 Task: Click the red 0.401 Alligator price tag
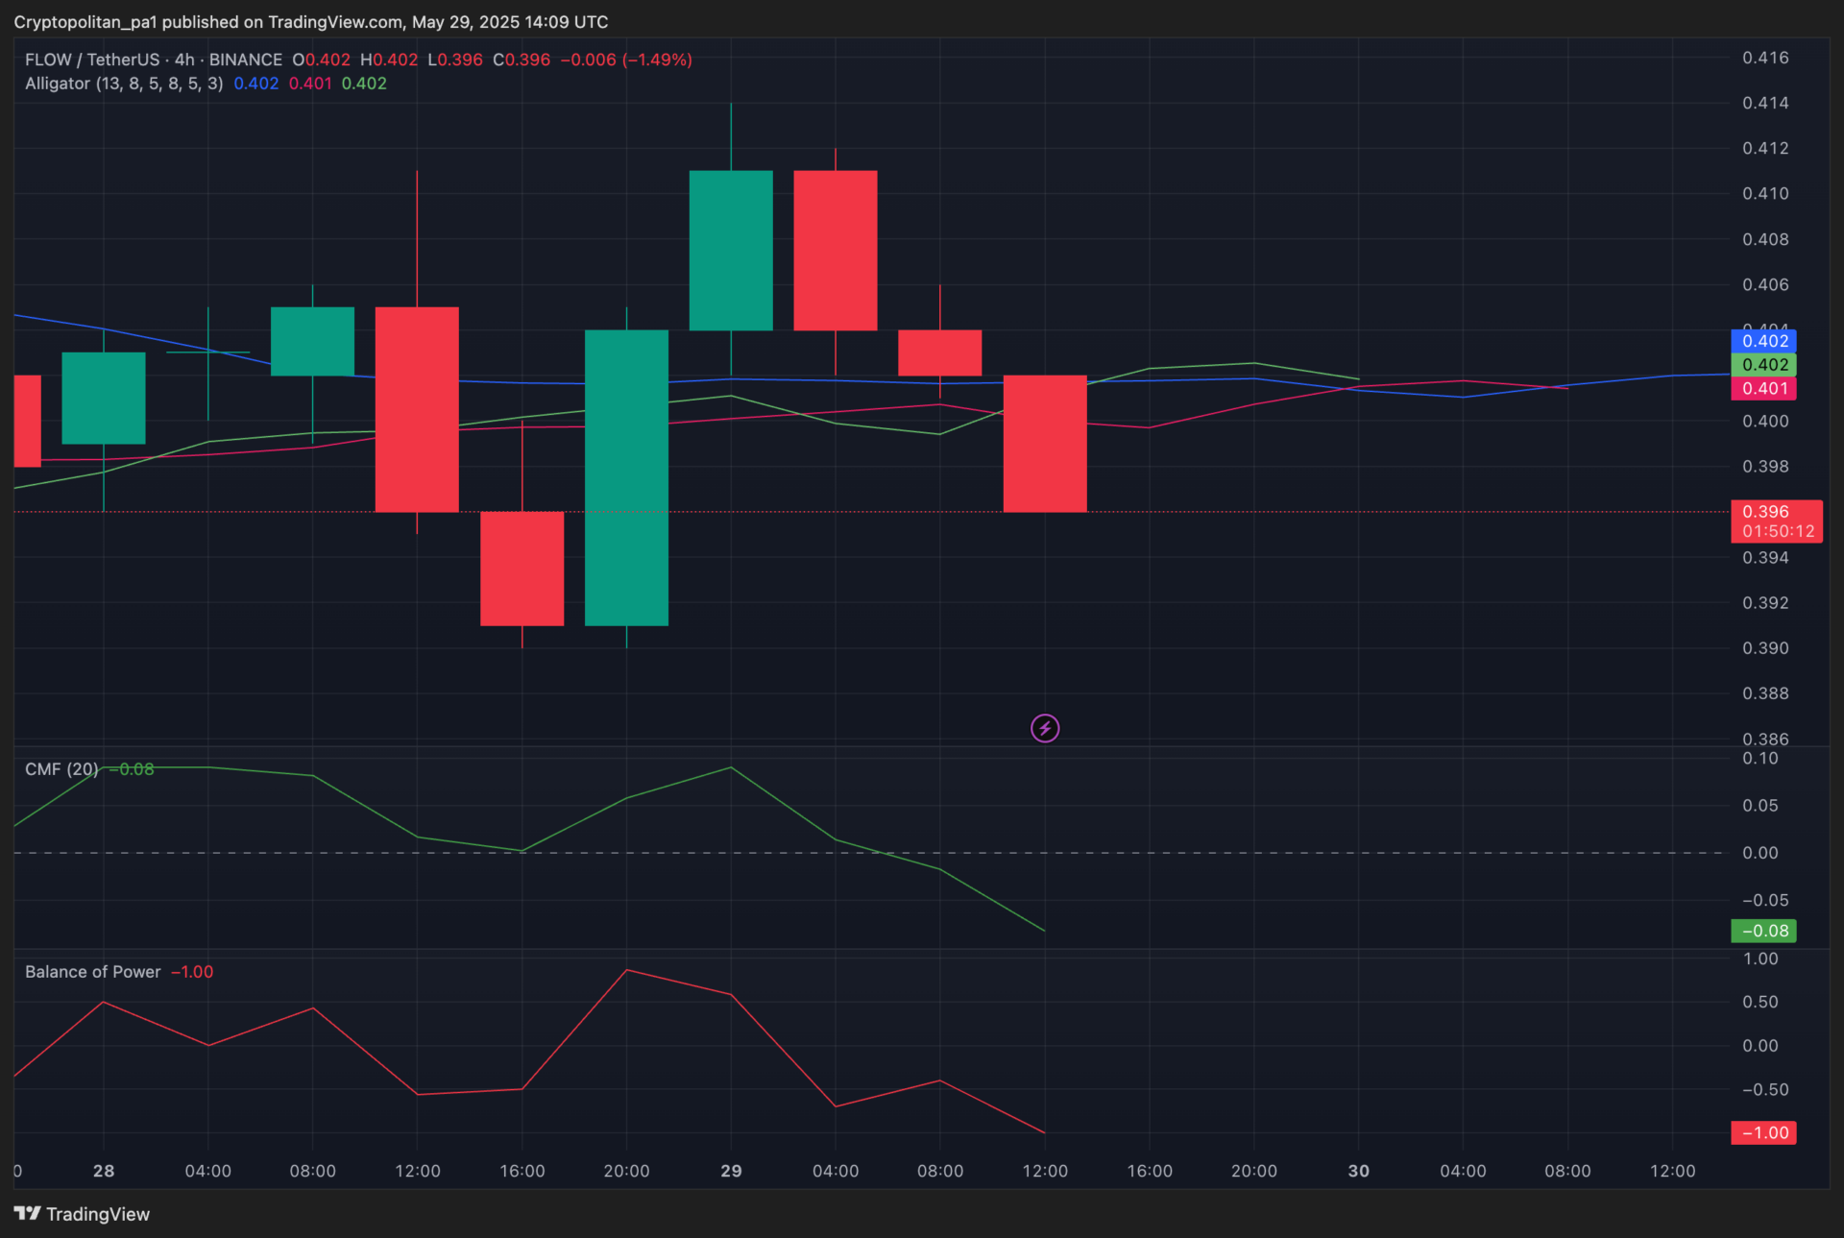pyautogui.click(x=1763, y=389)
